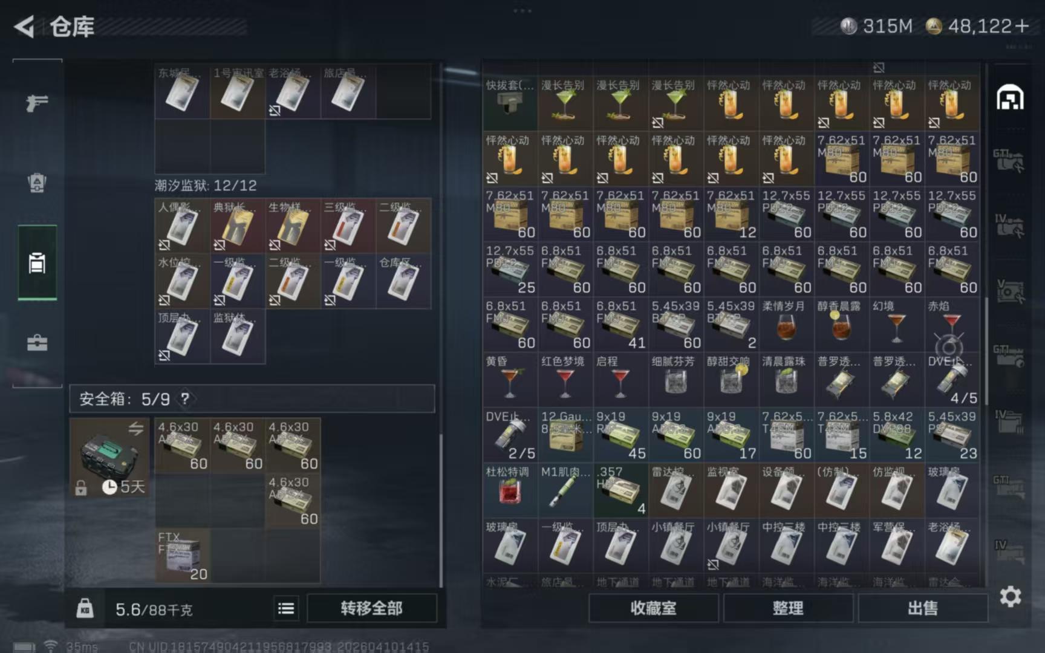
Task: Select the 1号审讯室 key card
Action: [238, 91]
